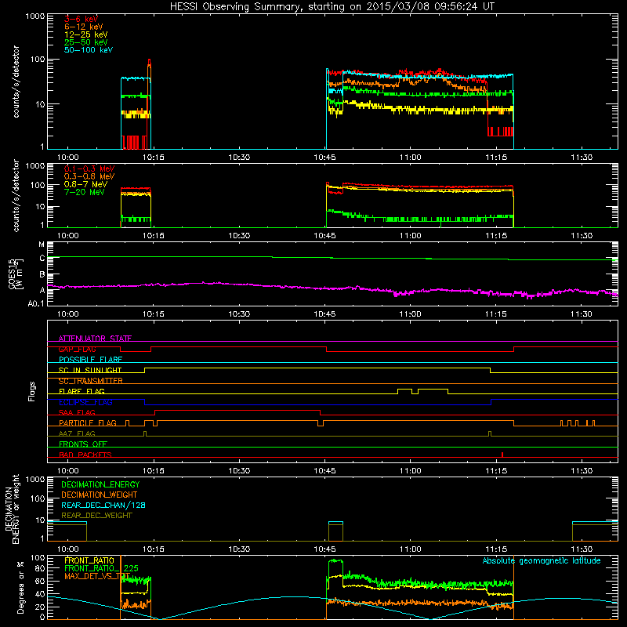Select the A0.1 tick on the GOES axis
The height and width of the screenshot is (627, 627).
(x=36, y=303)
